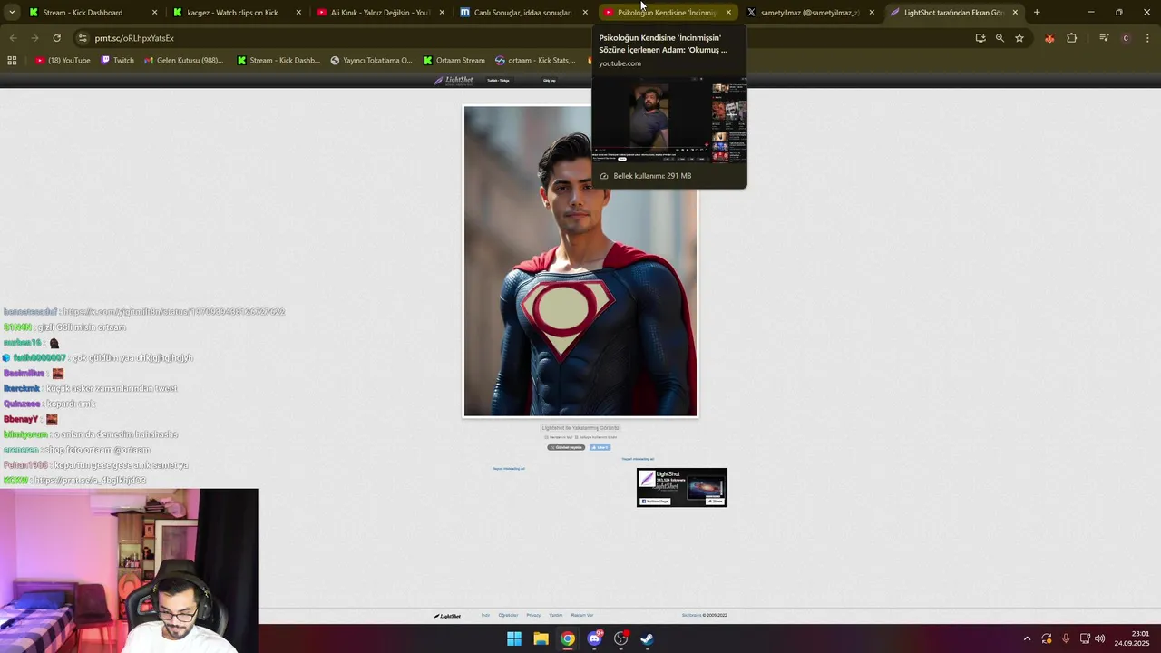Open the prnt.sc link in KKKW chat message
1161x653 pixels.
pyautogui.click(x=90, y=480)
